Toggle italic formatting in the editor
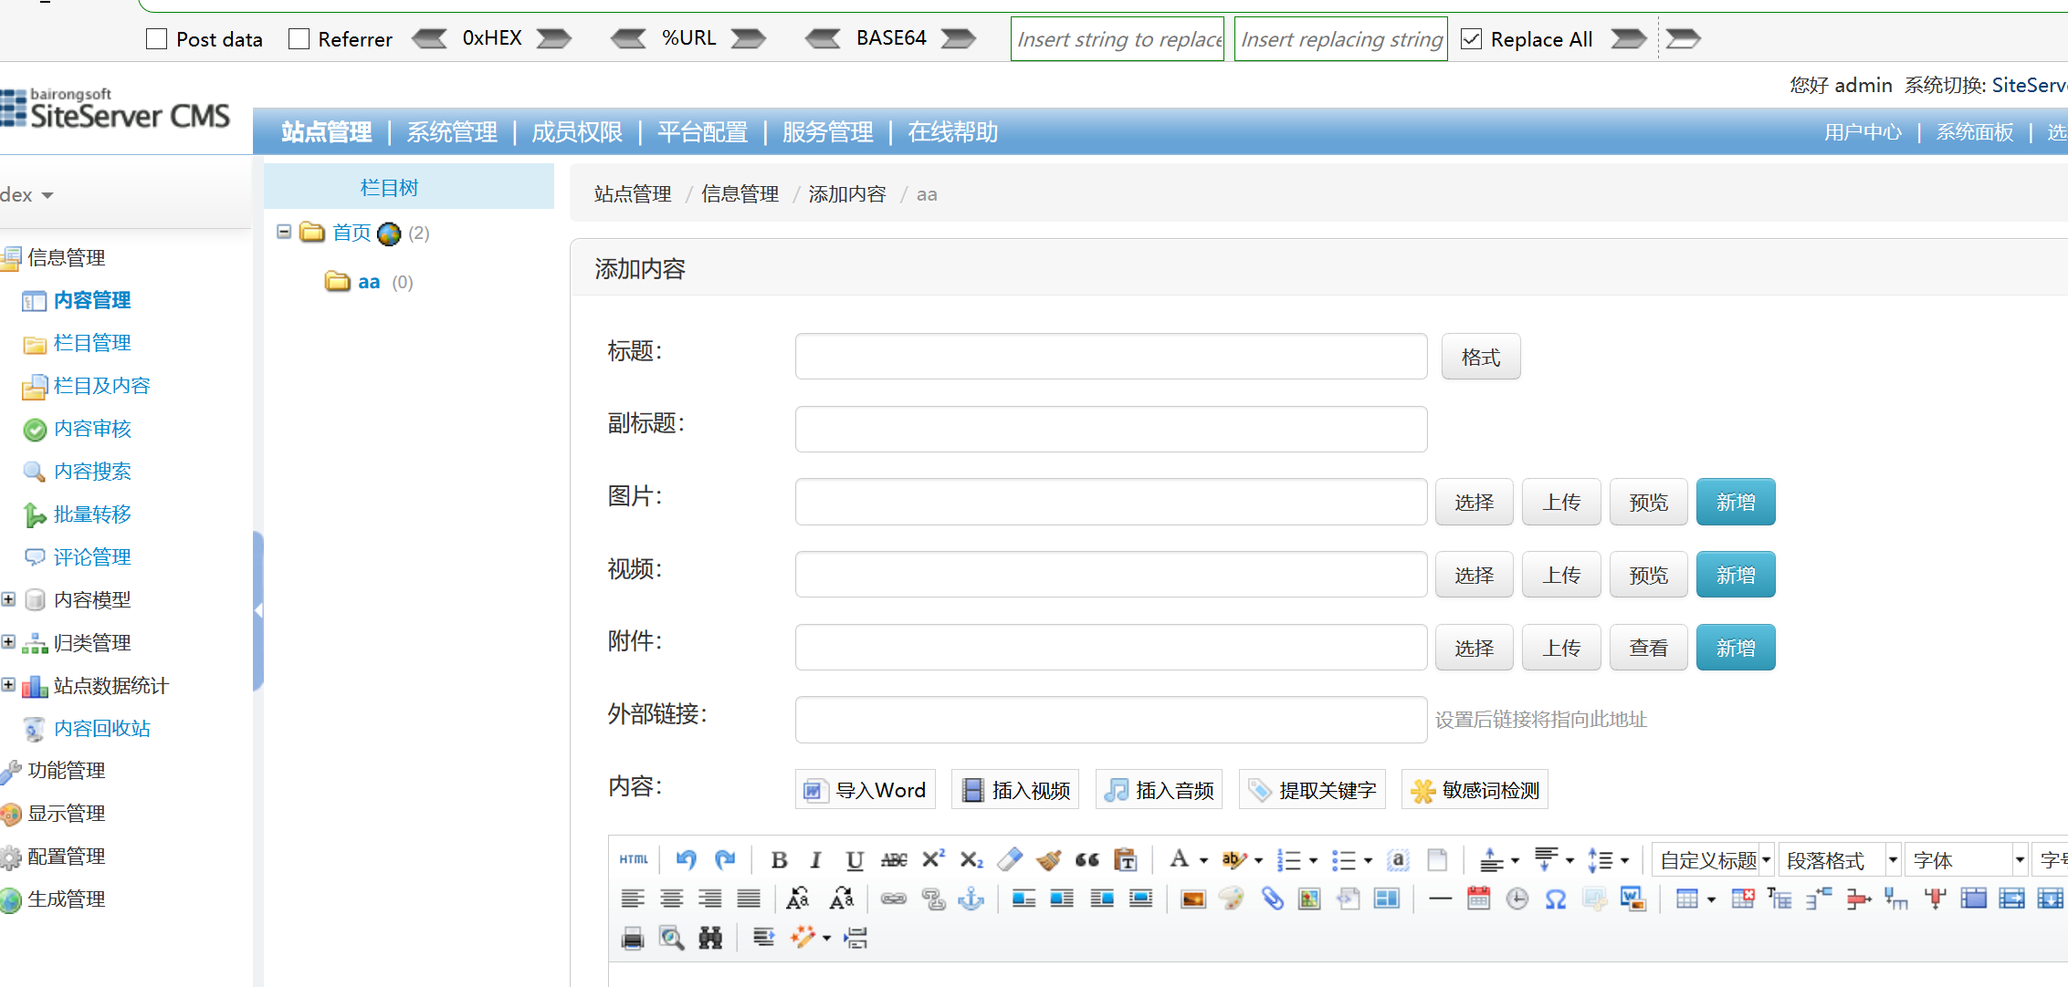Screen dimensions: 2068x987 click(x=816, y=859)
